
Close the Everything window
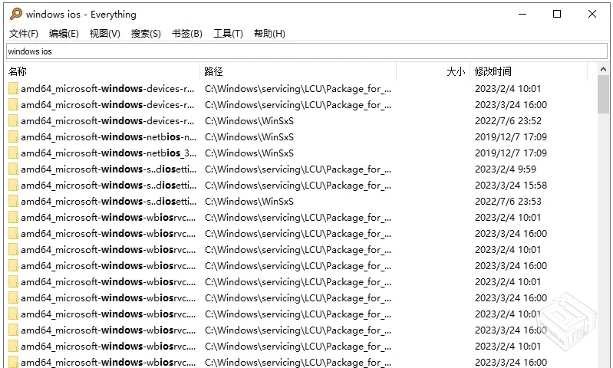592,14
